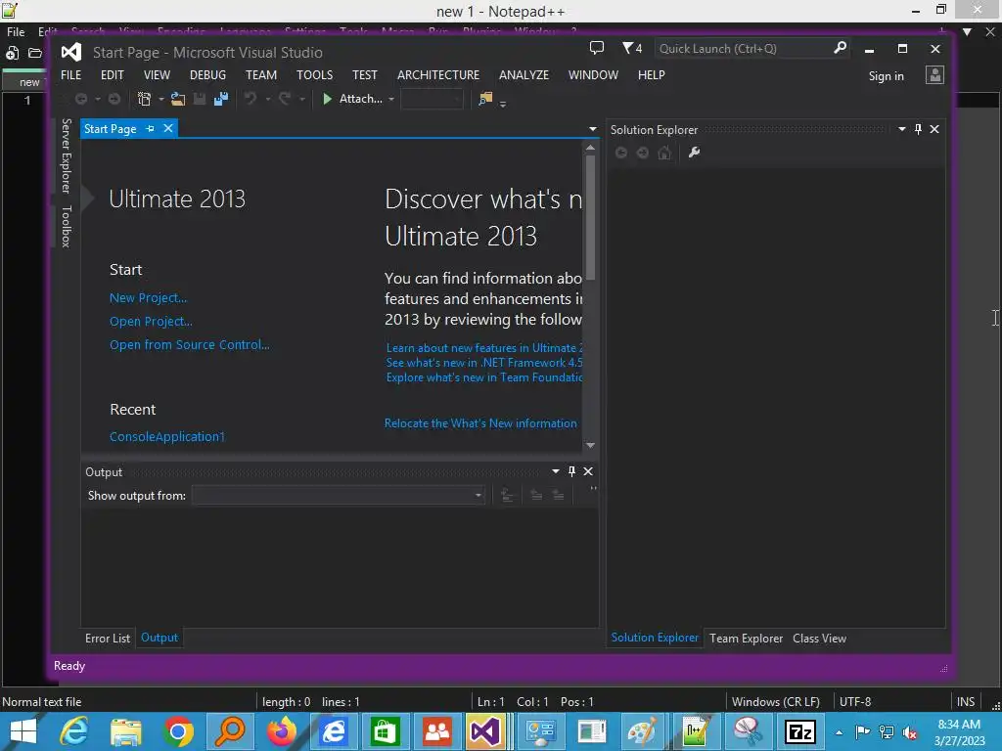Open the toolbar options overflow dropdown
Viewport: 1002px width, 751px height.
(x=503, y=104)
